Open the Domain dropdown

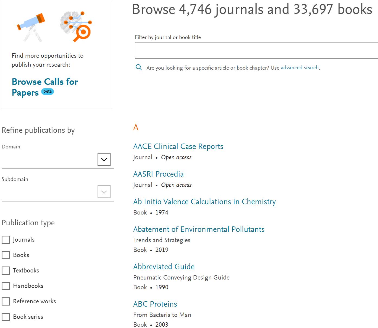click(104, 159)
